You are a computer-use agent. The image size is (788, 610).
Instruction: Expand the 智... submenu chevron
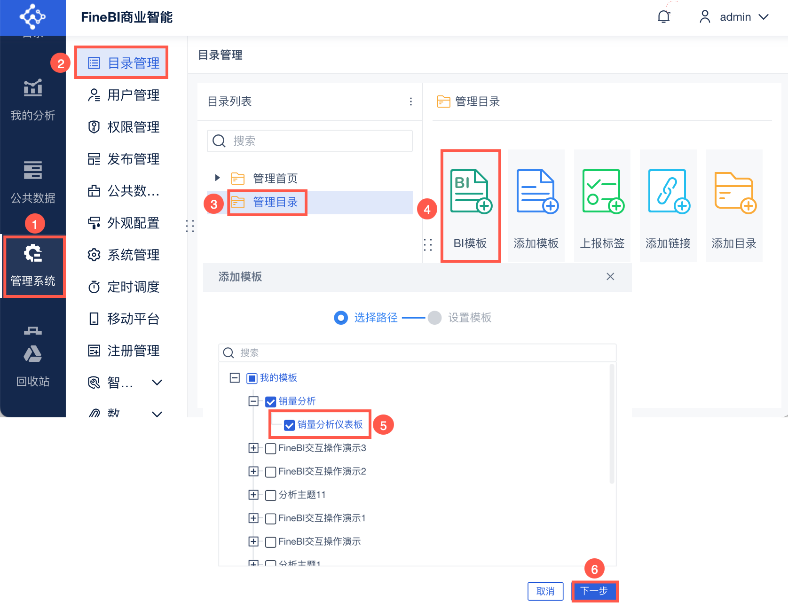pos(157,383)
